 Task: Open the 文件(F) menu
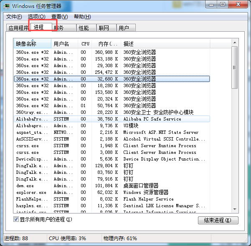pyautogui.click(x=14, y=17)
